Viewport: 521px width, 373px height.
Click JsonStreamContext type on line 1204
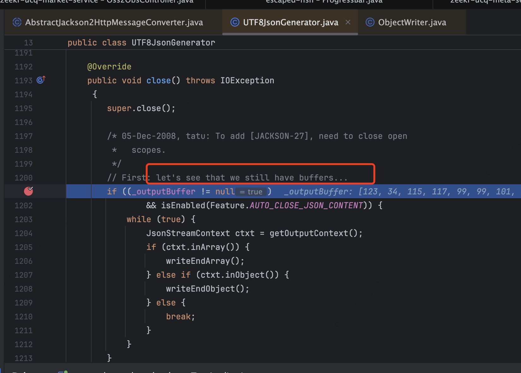188,233
